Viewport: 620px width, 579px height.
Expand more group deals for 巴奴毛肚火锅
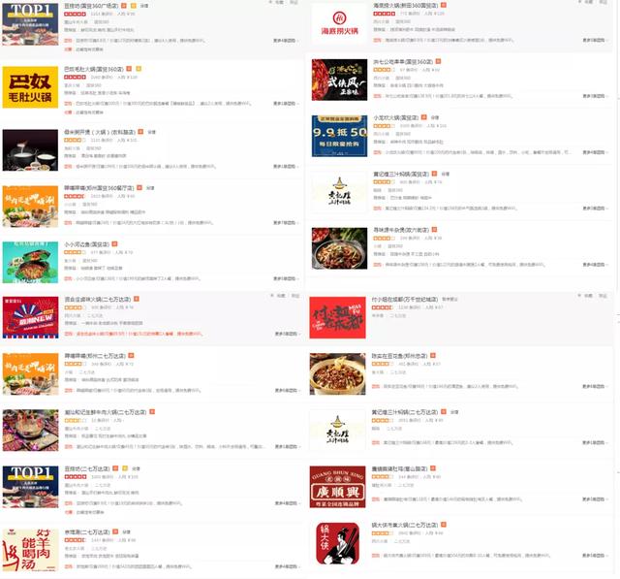coord(286,104)
